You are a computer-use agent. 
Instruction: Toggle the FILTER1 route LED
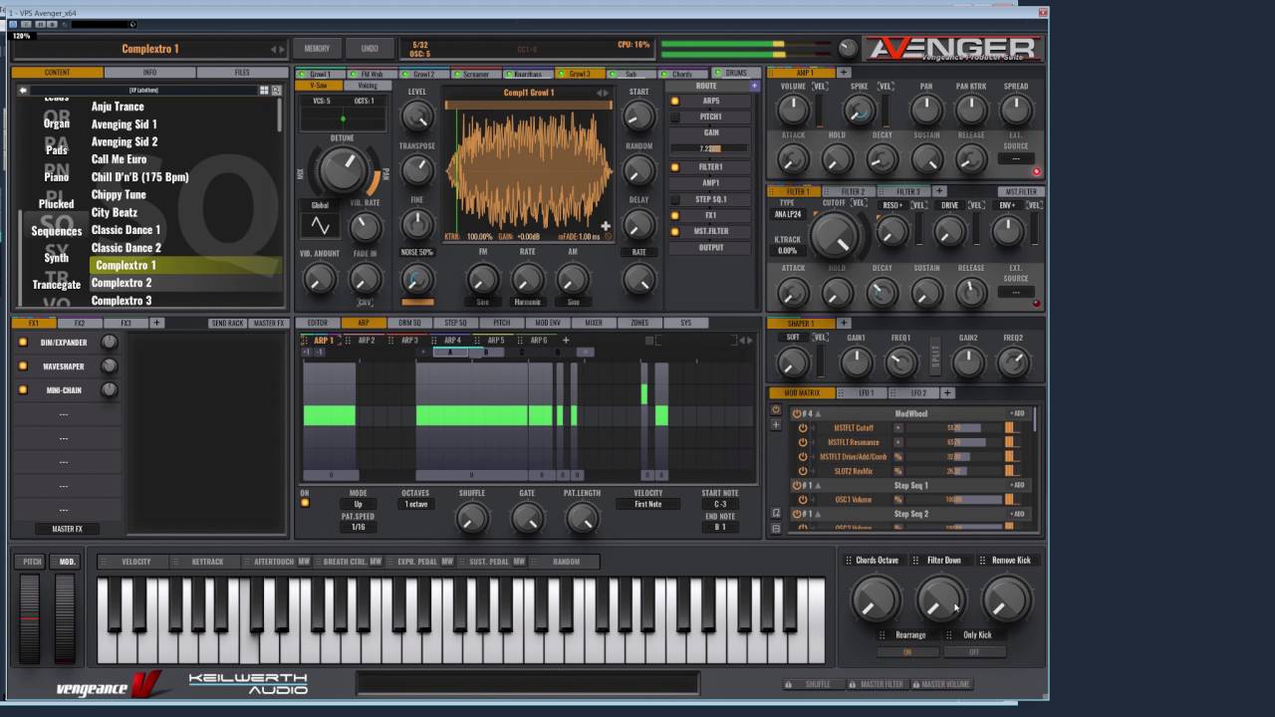click(x=674, y=167)
